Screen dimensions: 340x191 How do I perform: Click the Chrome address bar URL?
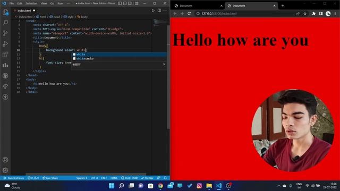click(219, 13)
